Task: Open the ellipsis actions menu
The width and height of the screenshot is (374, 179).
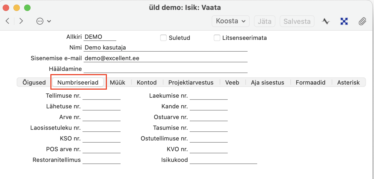Action: click(x=43, y=21)
